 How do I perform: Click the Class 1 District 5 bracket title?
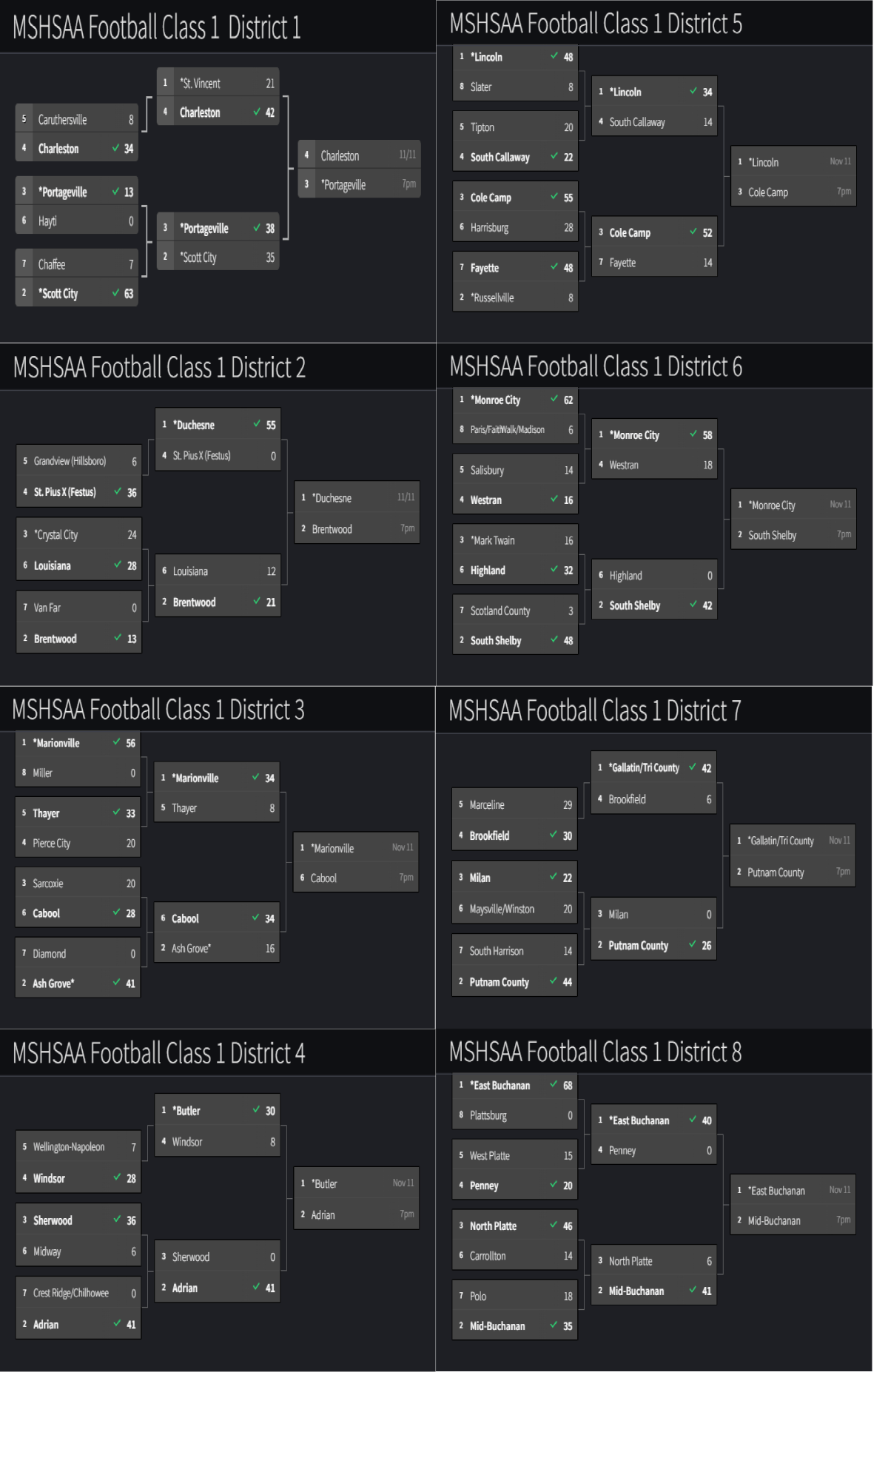point(596,24)
